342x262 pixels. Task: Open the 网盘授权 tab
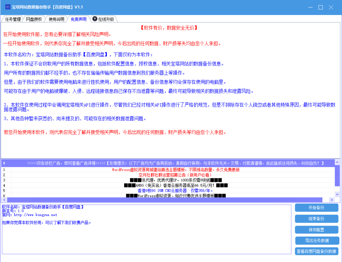(34, 19)
